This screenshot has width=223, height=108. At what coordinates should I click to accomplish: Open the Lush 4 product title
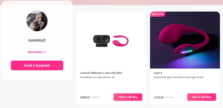[x=158, y=73]
